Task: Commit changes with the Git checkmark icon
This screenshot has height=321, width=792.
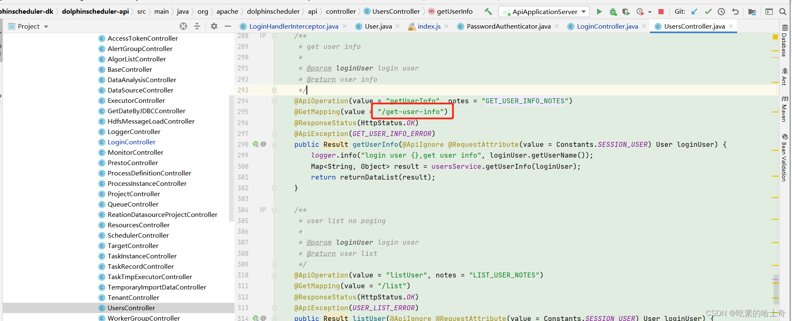Action: [708, 12]
